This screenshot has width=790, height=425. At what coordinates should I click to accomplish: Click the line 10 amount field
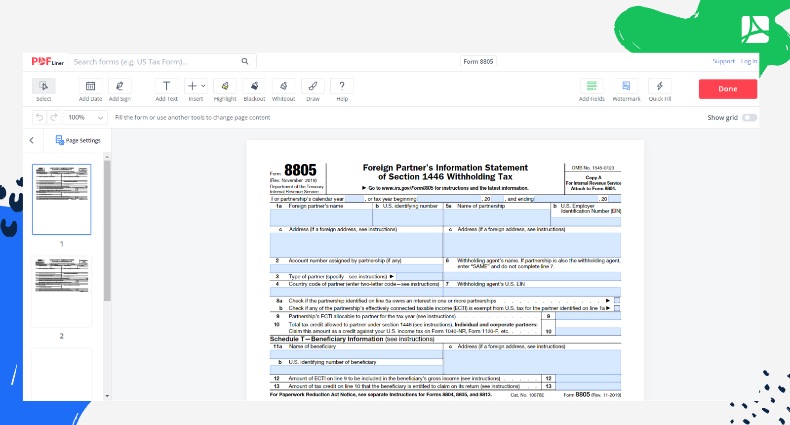click(x=588, y=332)
